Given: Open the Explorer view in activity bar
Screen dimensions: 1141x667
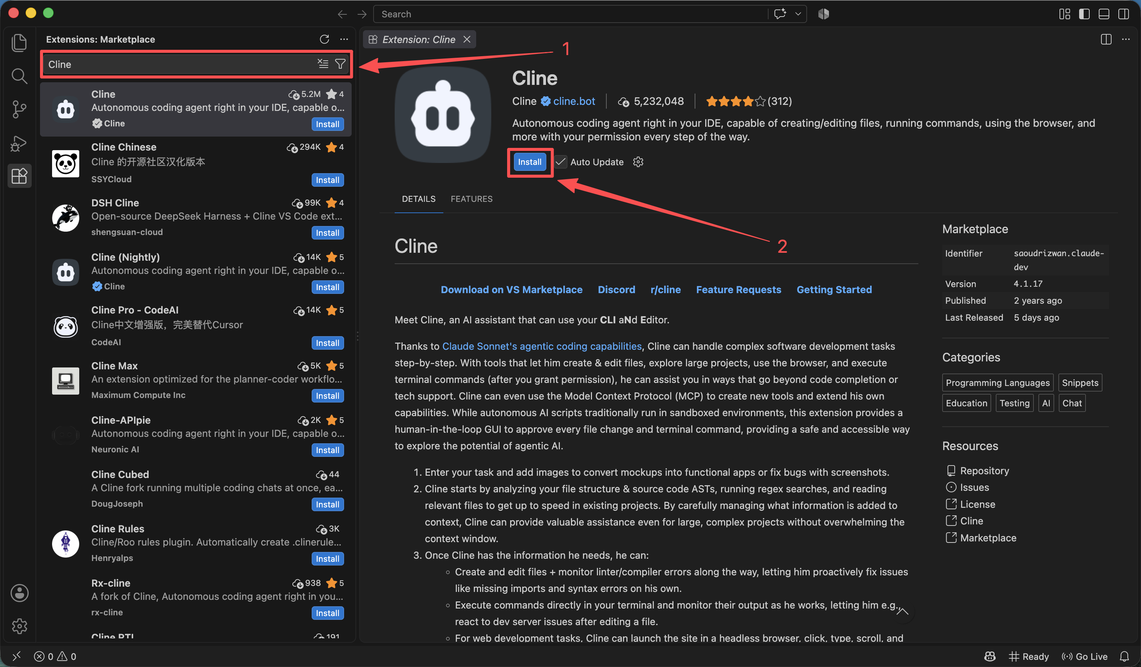Looking at the screenshot, I should pyautogui.click(x=19, y=43).
